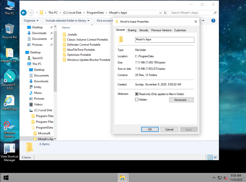
Task: Open the Organize dropdown menu
Action: [x=31, y=21]
